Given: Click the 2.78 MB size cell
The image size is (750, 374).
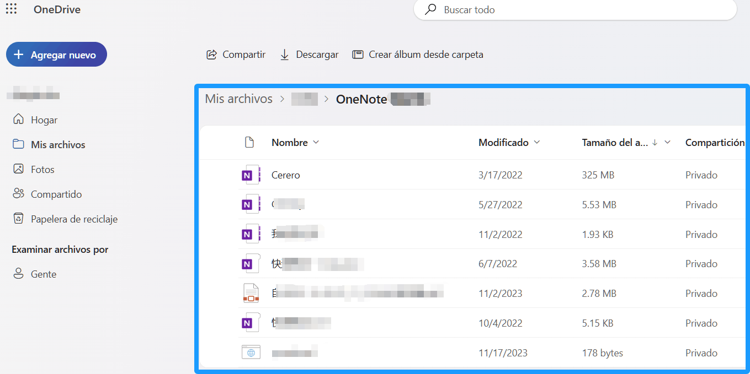Looking at the screenshot, I should [x=599, y=294].
